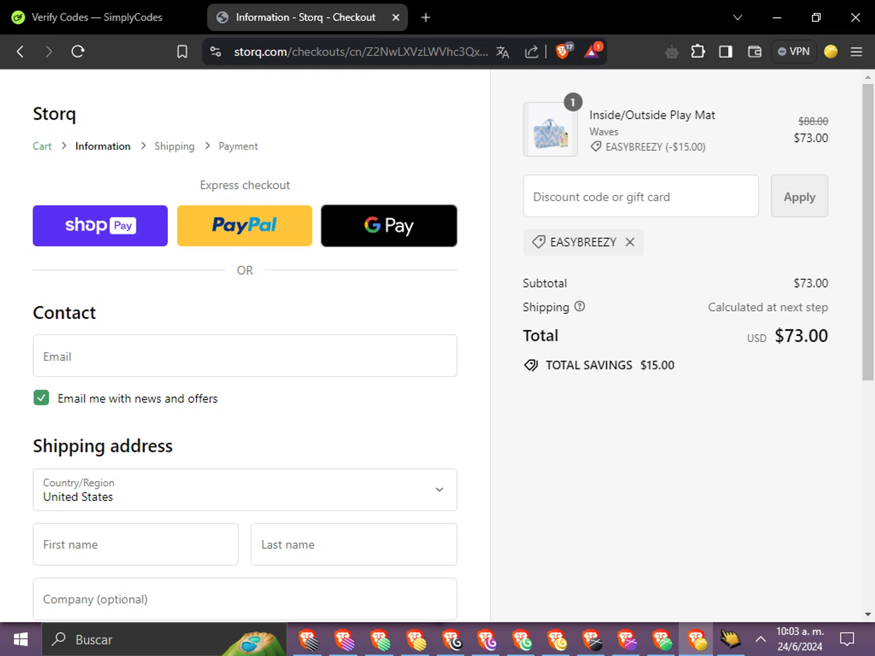Open the Brave Shields lion icon
Image resolution: width=875 pixels, height=656 pixels.
tap(563, 51)
